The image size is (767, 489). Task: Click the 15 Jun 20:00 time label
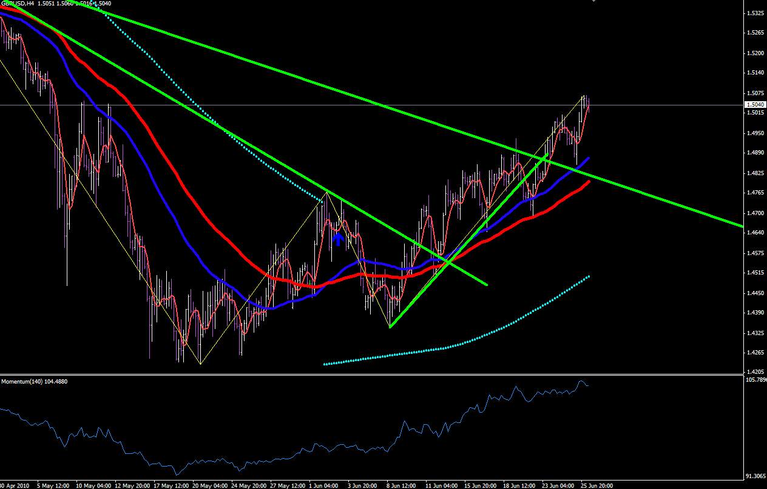(481, 485)
